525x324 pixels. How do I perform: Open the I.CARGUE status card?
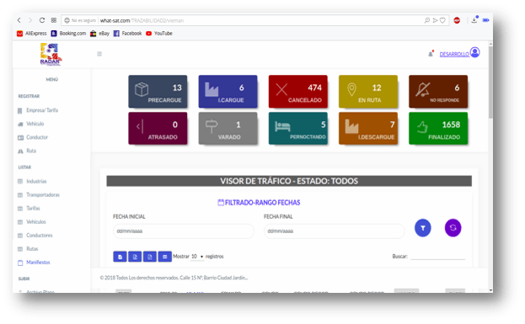coord(228,91)
